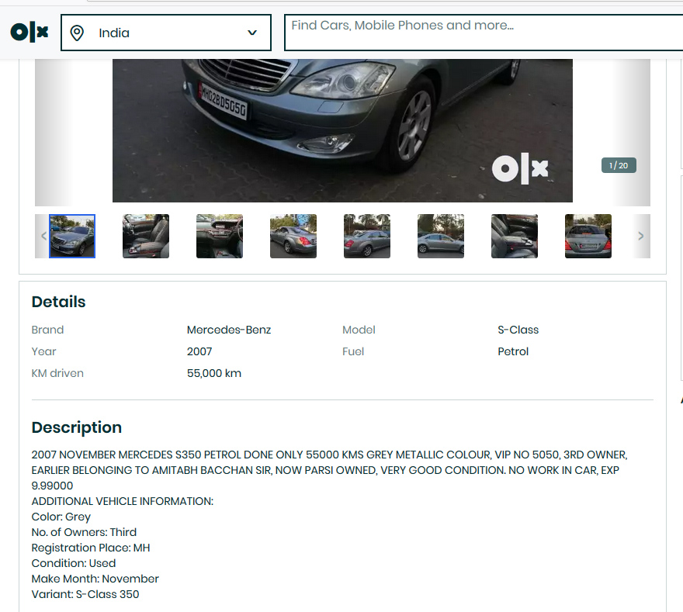Click the next thumbnails arrow
Screen dimensions: 683x612
(x=641, y=236)
